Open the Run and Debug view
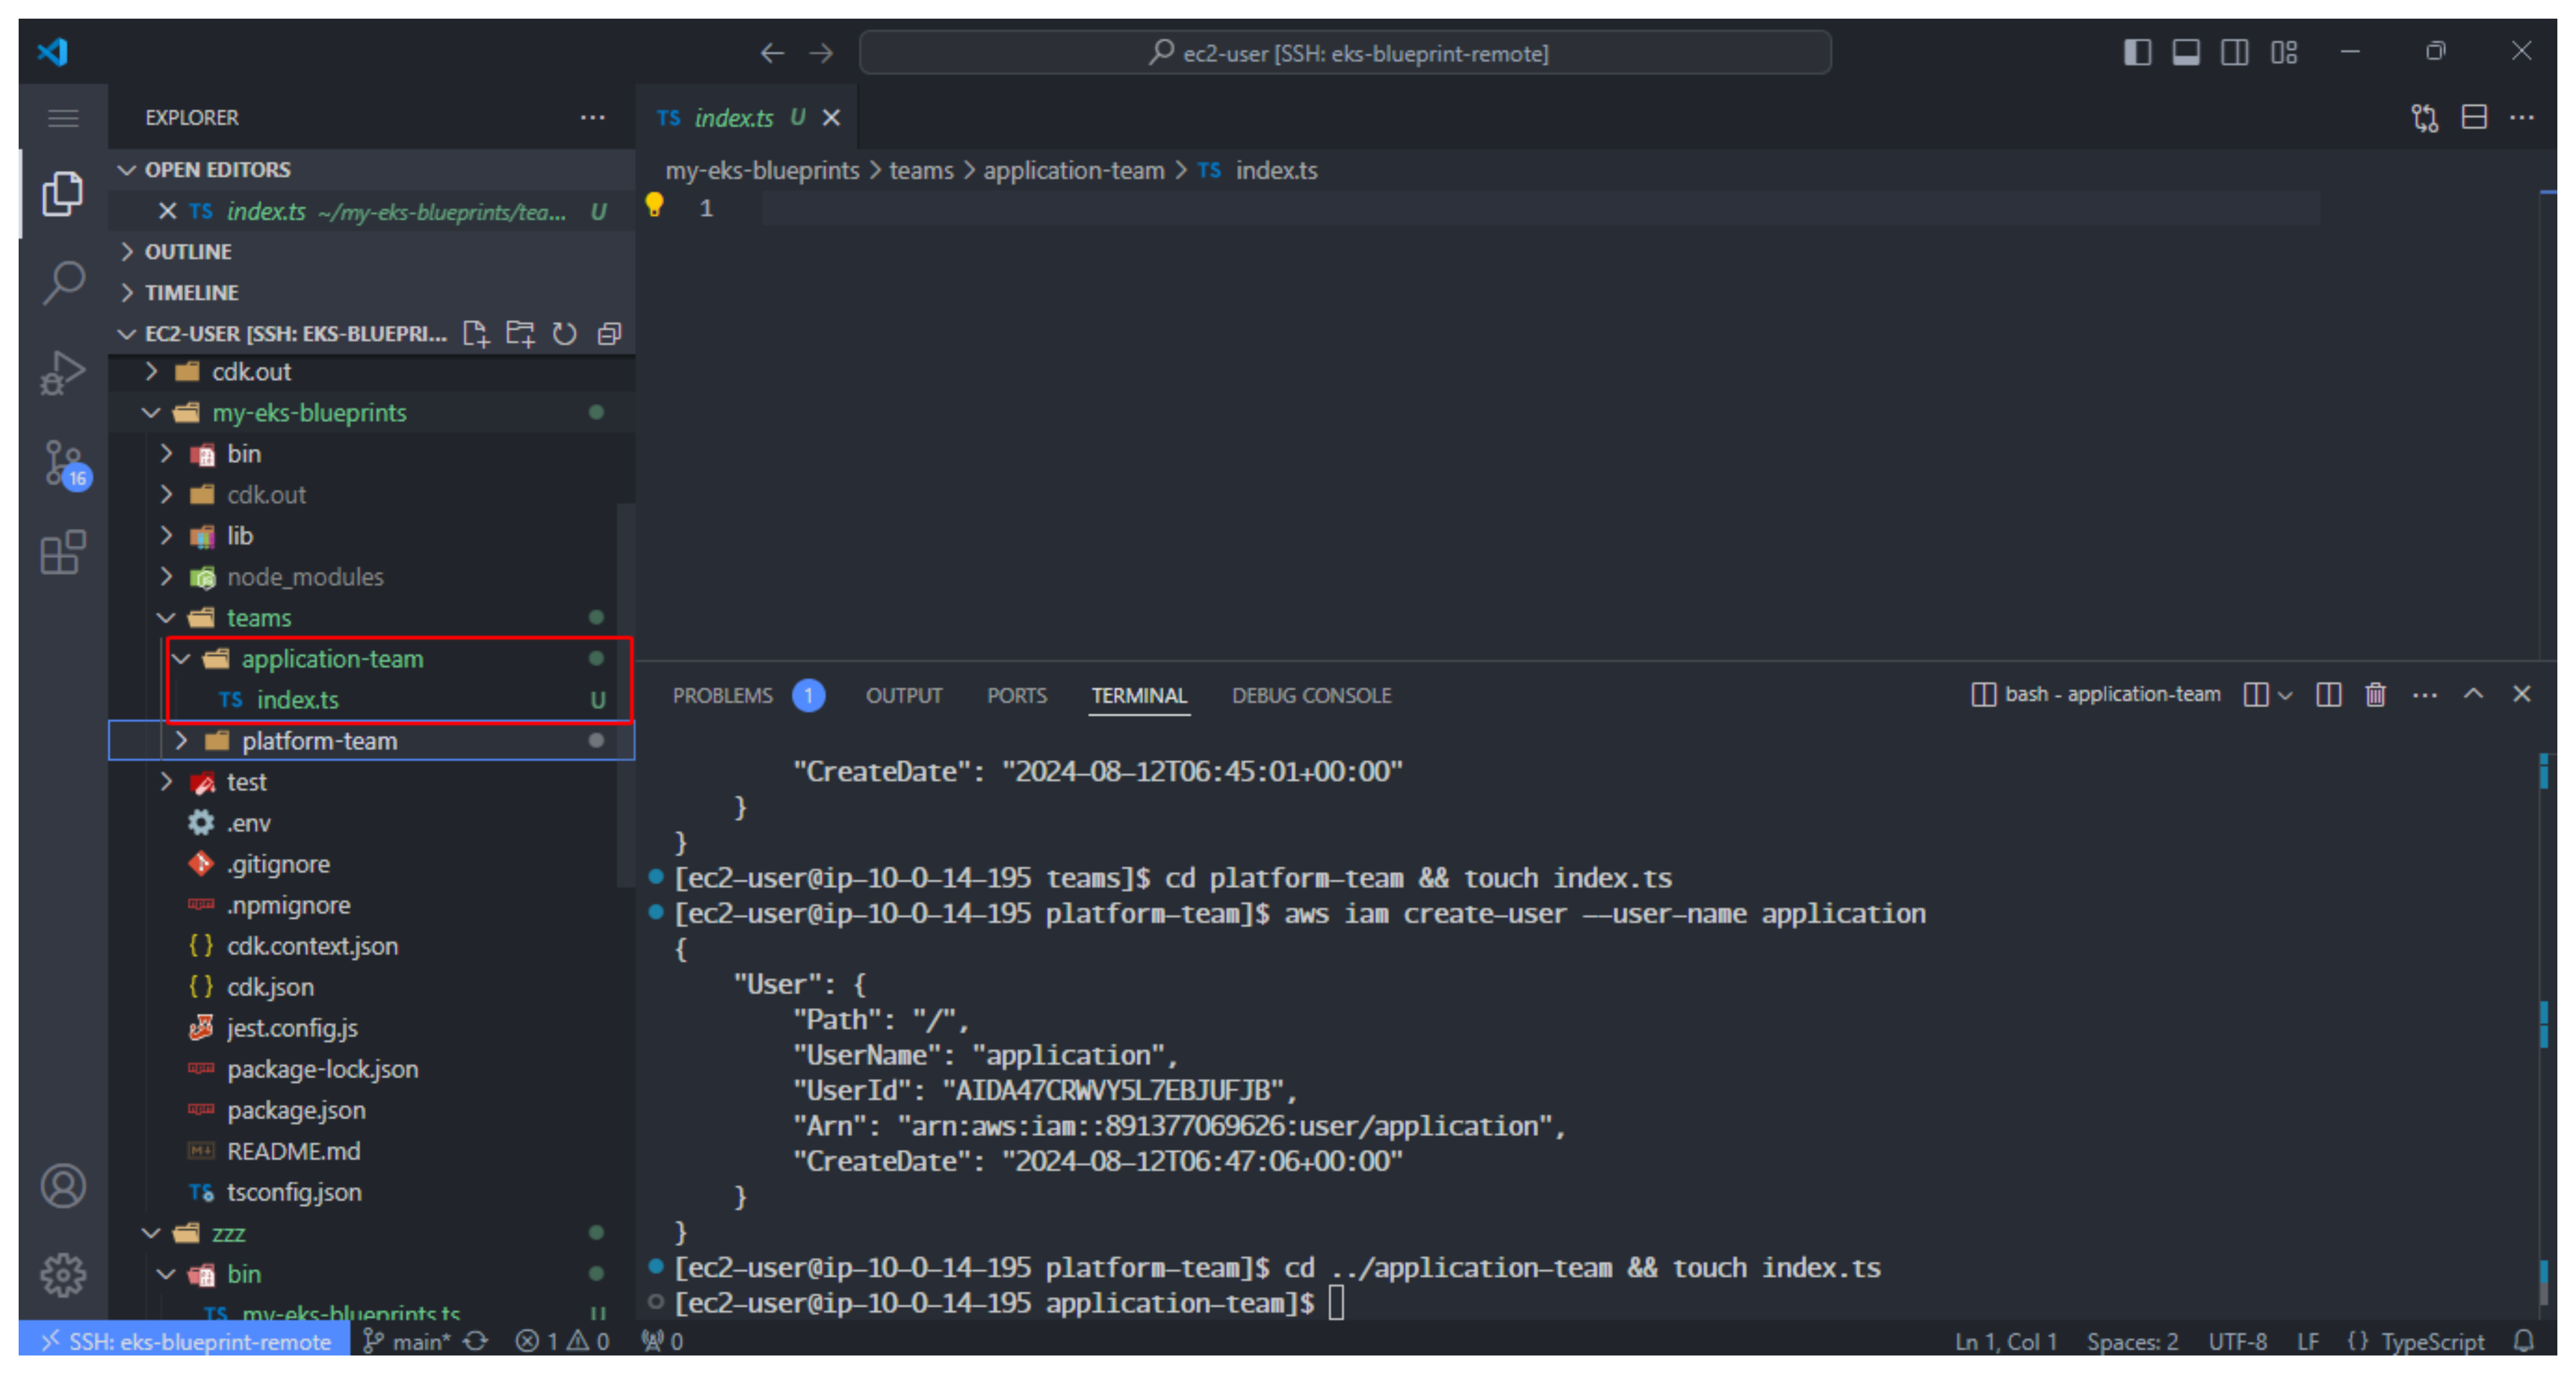2576x1376 pixels. (62, 373)
